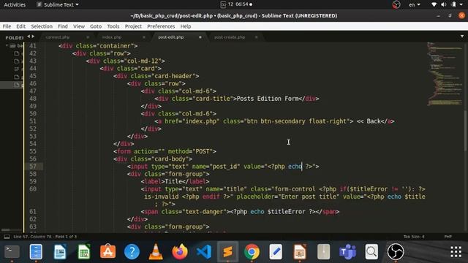The width and height of the screenshot is (468, 263).
Task: Select the post-edit.php tab
Action: (170, 37)
